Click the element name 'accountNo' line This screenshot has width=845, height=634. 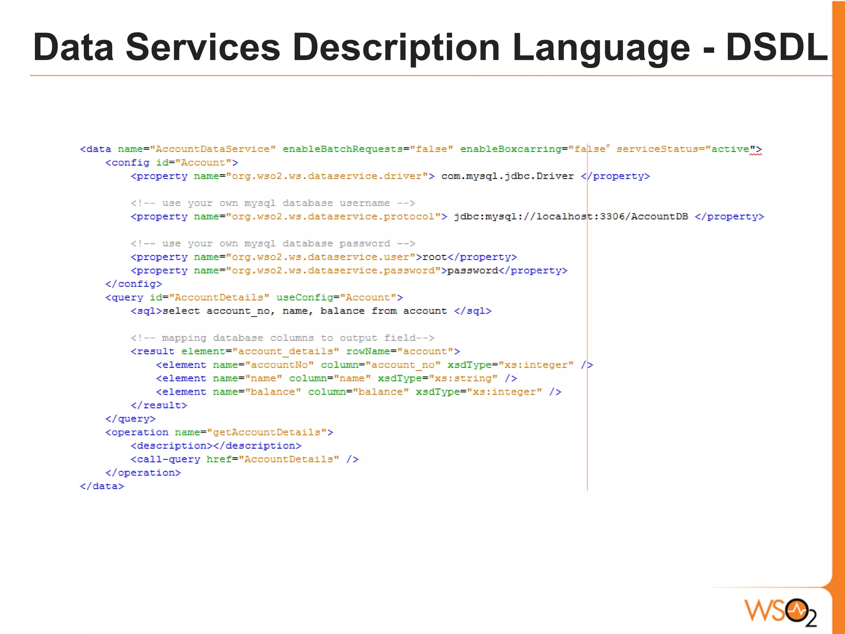tap(375, 365)
